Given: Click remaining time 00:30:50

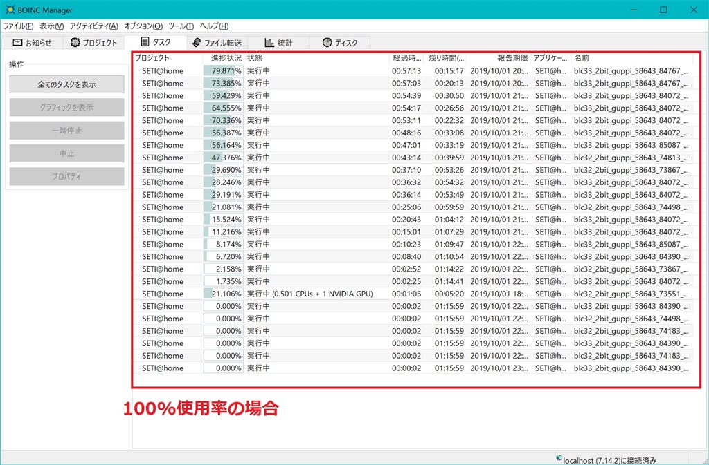Looking at the screenshot, I should (449, 95).
